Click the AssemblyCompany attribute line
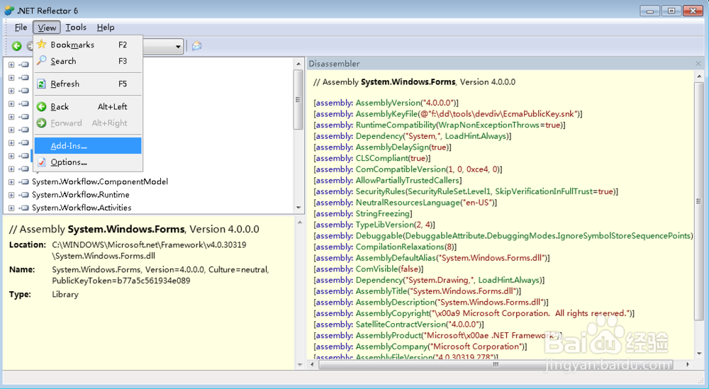Image resolution: width=709 pixels, height=389 pixels. (420, 346)
